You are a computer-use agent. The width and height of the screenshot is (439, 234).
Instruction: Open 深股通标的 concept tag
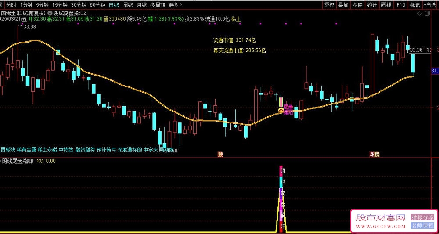point(130,149)
